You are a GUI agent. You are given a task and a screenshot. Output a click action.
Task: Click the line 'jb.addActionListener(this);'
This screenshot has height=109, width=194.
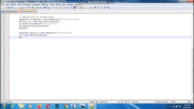(x=34, y=26)
